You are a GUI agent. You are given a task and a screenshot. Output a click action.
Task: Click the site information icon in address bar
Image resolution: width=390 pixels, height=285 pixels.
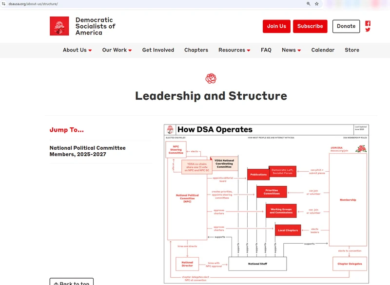(x=4, y=4)
